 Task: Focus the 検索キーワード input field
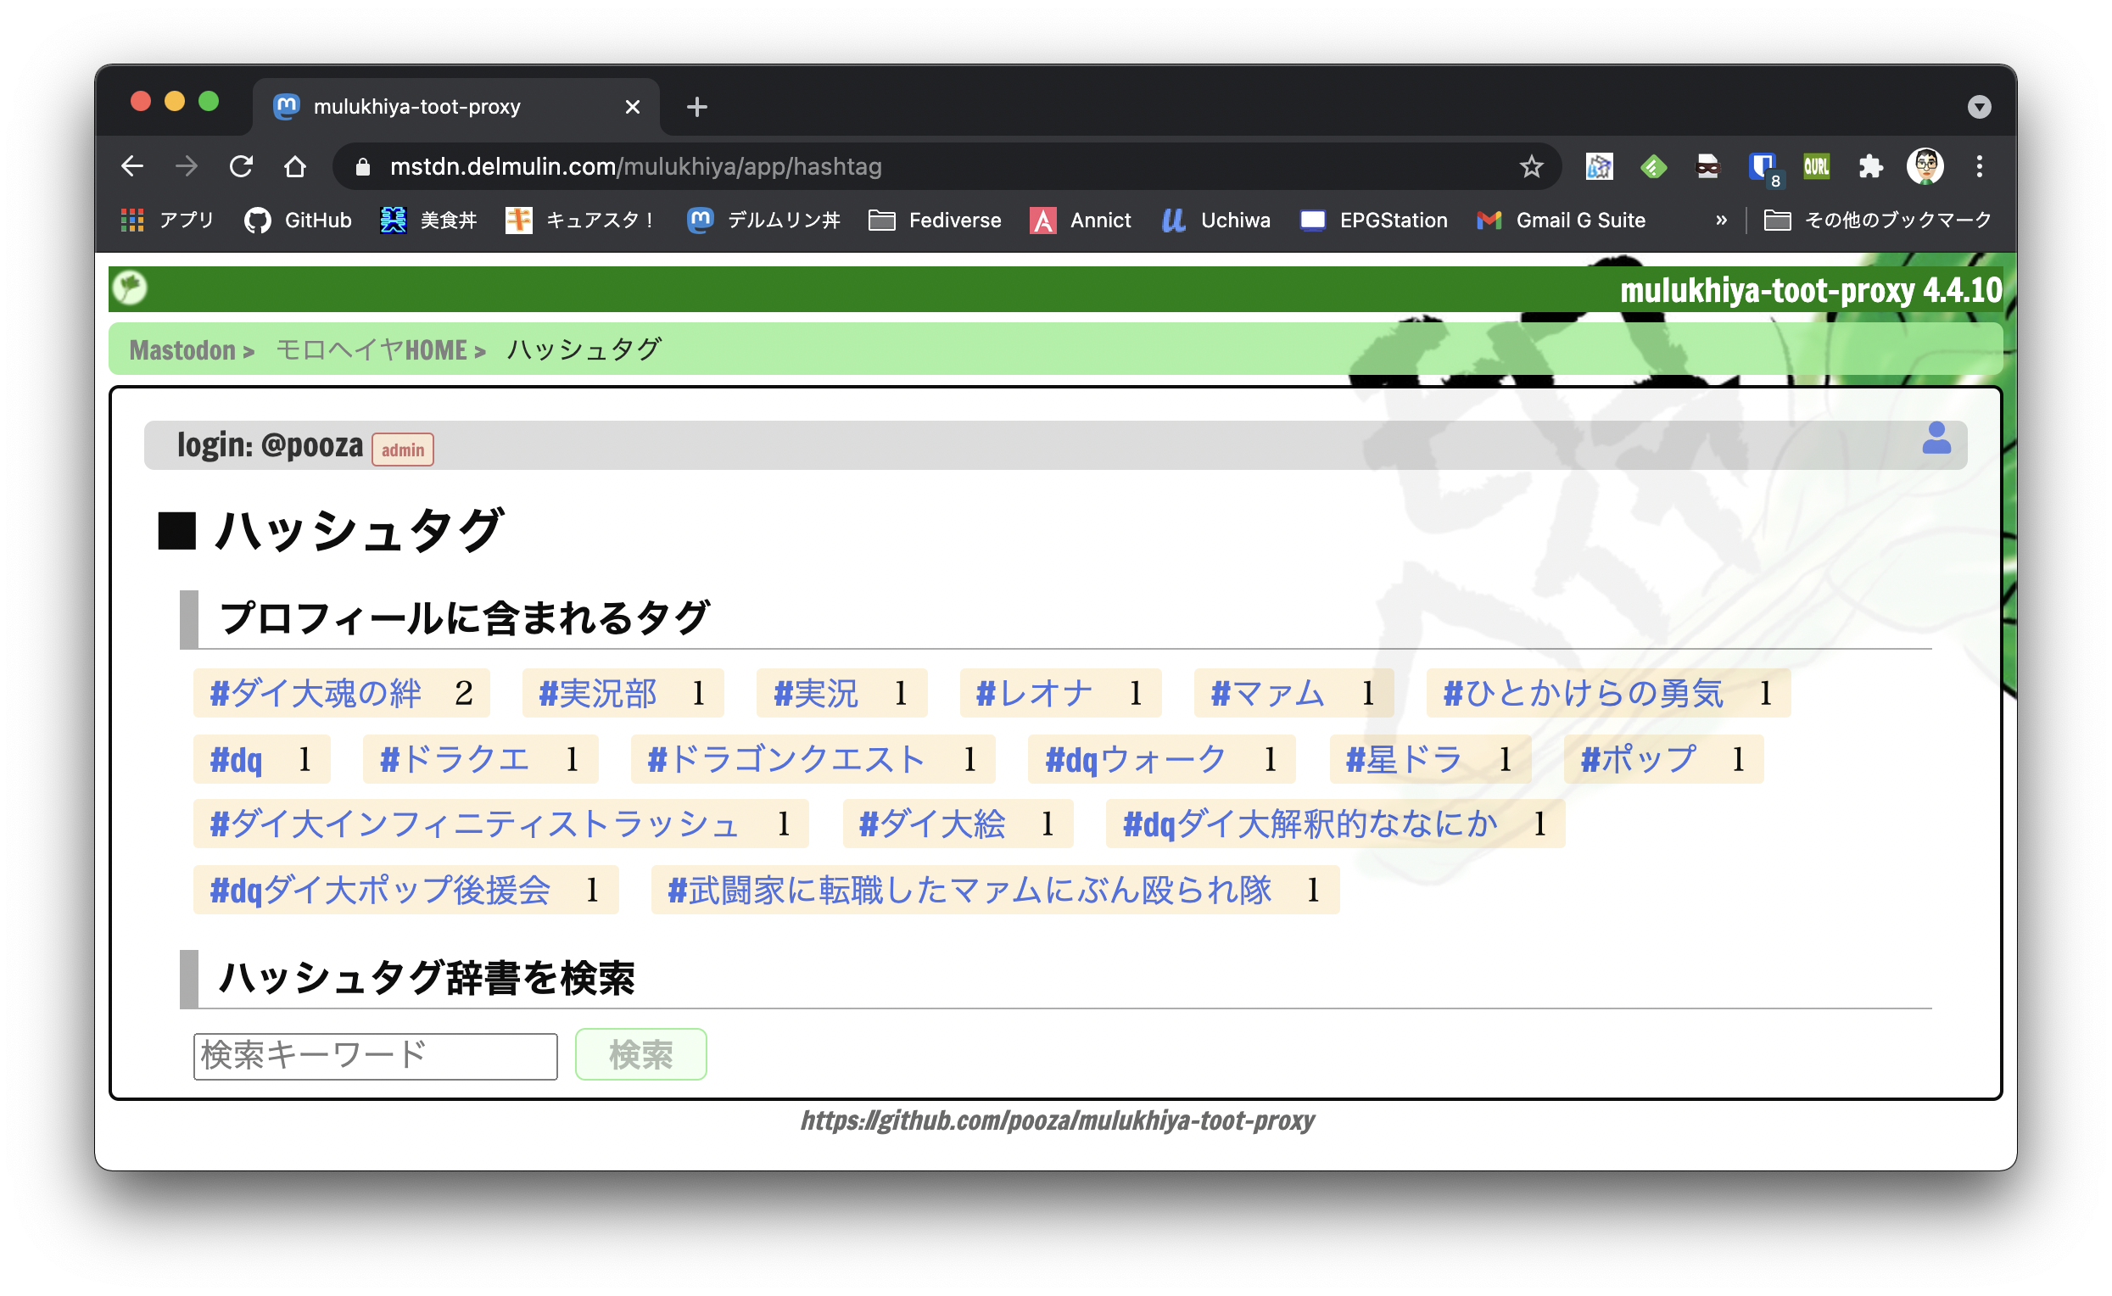376,1056
